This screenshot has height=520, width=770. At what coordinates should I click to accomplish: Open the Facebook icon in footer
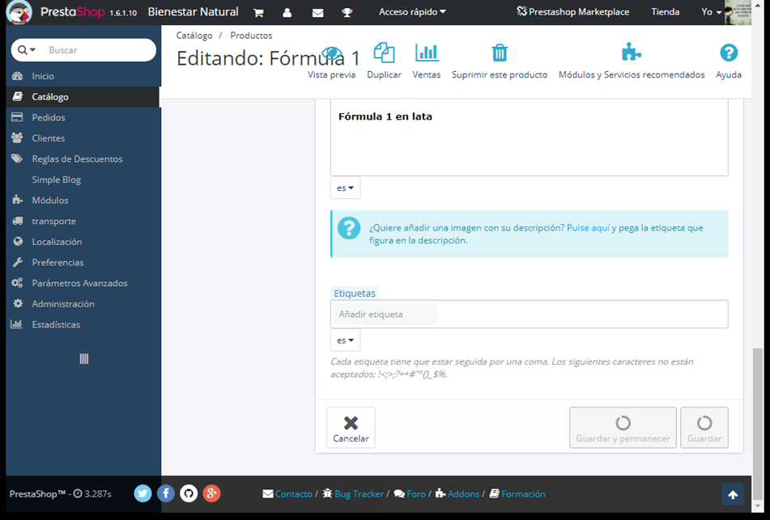(166, 493)
